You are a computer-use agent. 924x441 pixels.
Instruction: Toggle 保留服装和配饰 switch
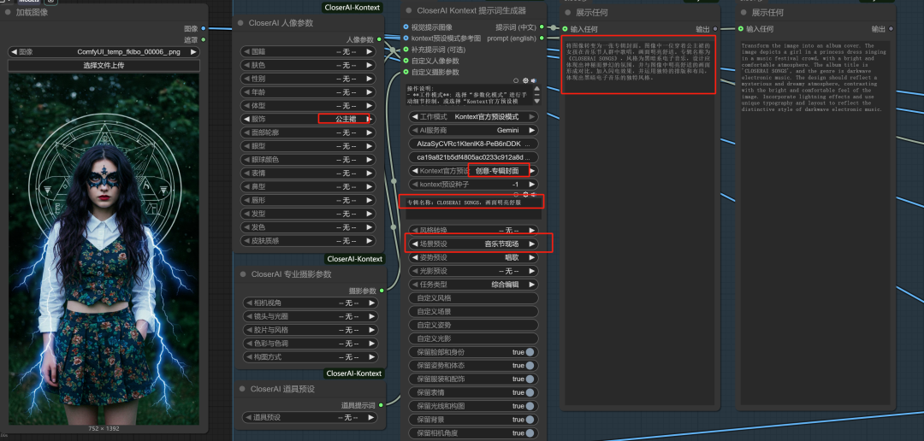point(530,379)
